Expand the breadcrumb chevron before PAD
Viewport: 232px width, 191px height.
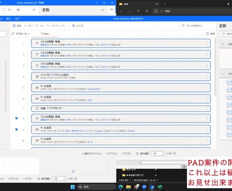161,11
